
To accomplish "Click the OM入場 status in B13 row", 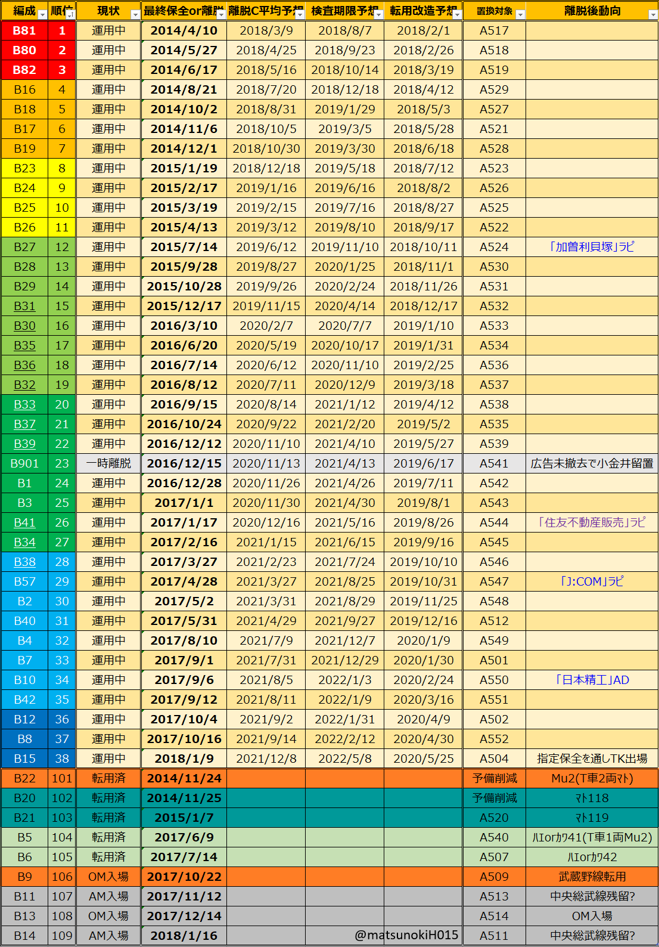I will (x=108, y=916).
